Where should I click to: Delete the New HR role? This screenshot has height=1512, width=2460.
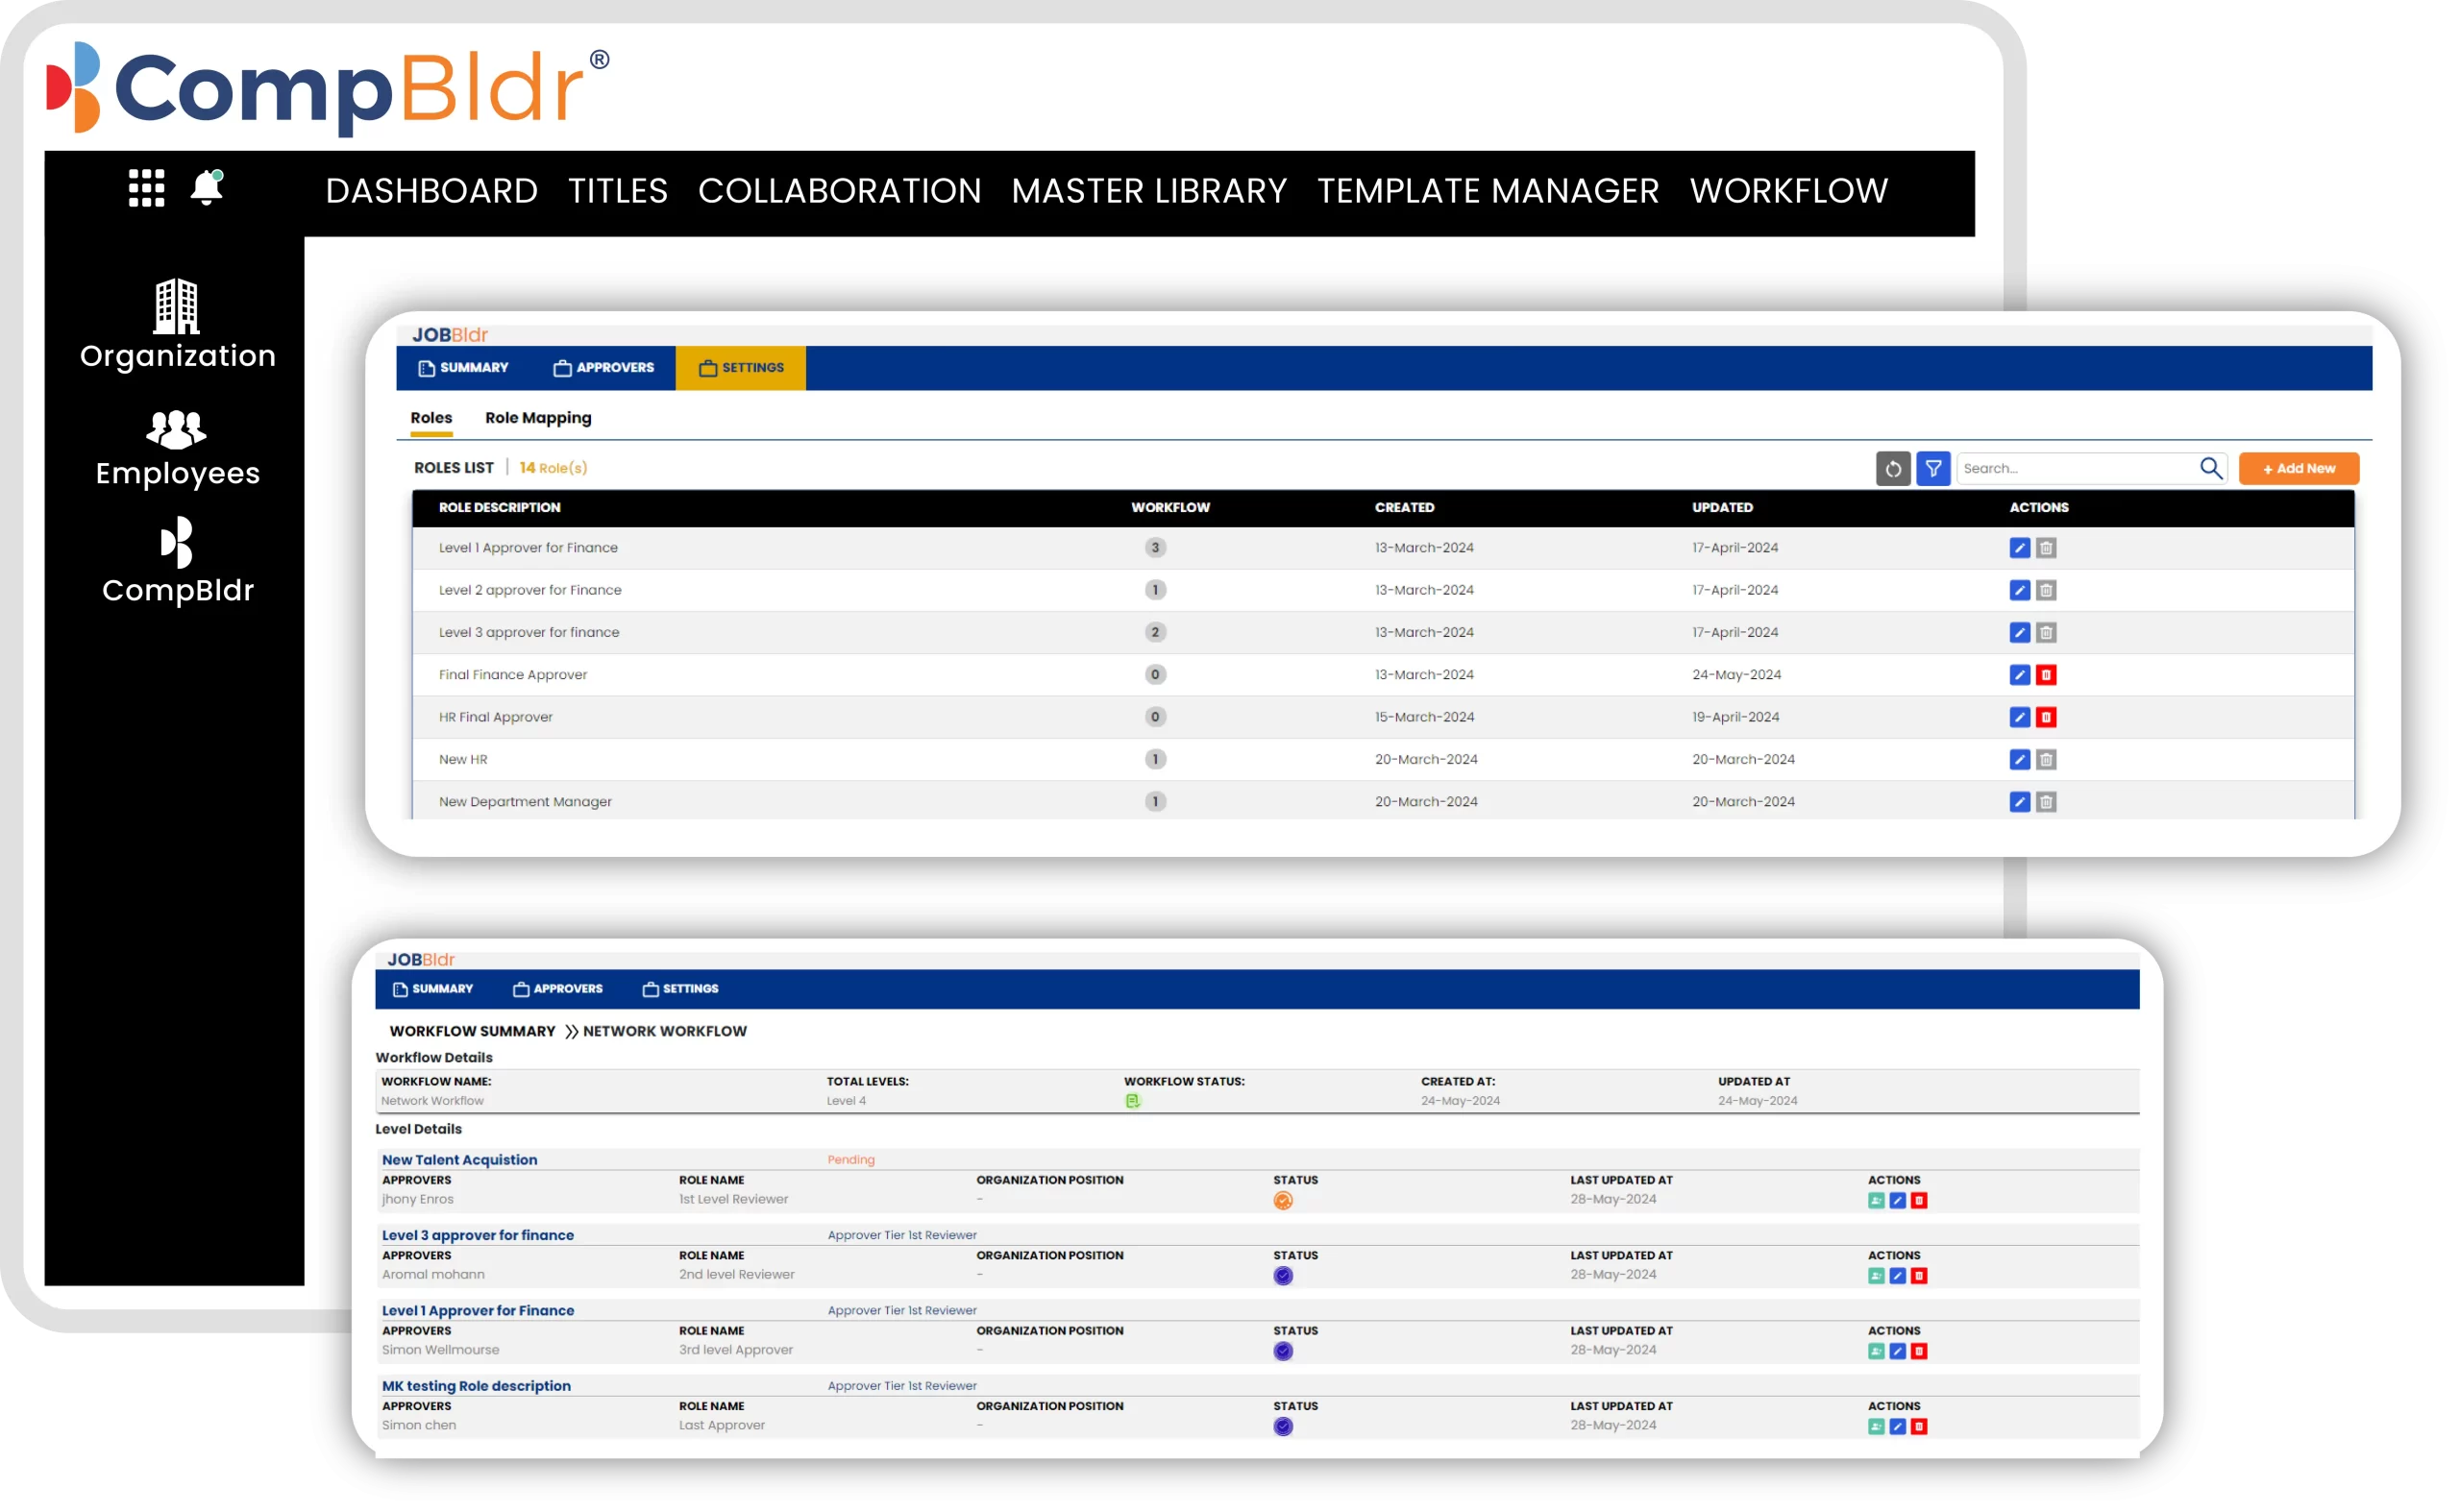(x=2047, y=760)
